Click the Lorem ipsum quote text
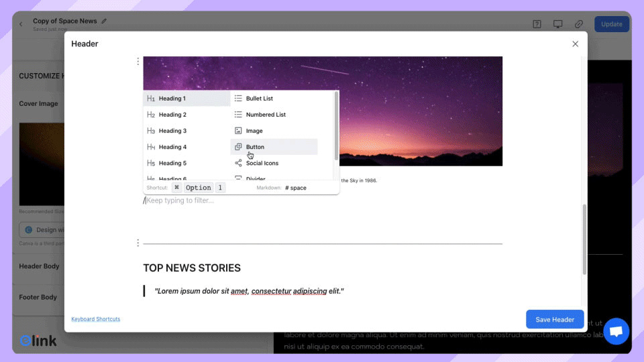Image resolution: width=644 pixels, height=362 pixels. click(249, 291)
